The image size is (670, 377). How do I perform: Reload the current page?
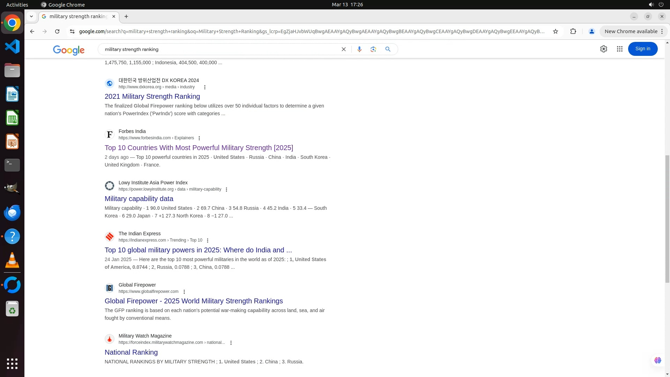(57, 31)
